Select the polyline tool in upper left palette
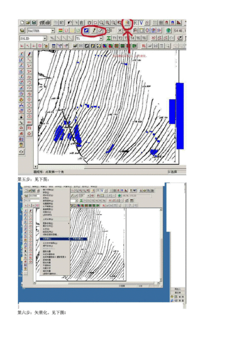242x342 pixels. 29,65
